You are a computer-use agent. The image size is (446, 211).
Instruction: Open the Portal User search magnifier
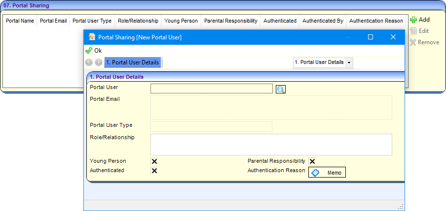pos(280,89)
